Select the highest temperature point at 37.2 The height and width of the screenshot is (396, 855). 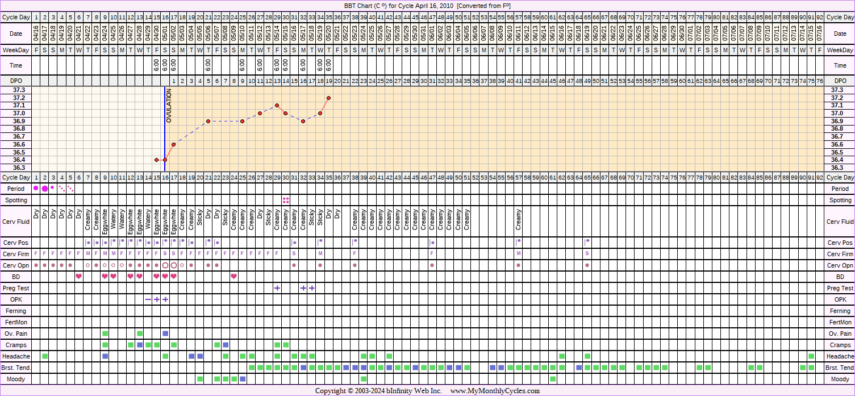point(329,98)
